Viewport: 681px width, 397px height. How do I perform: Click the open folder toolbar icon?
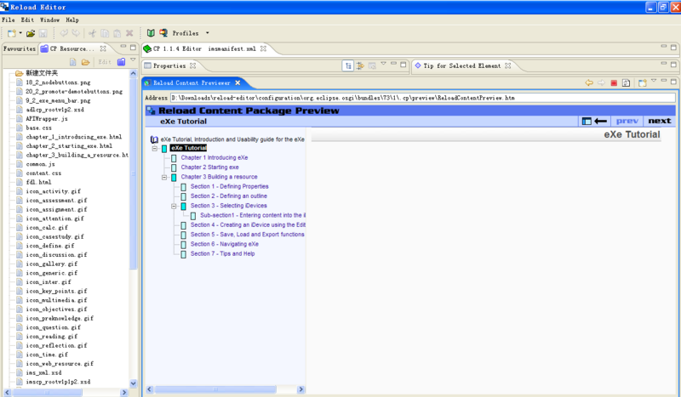[31, 33]
